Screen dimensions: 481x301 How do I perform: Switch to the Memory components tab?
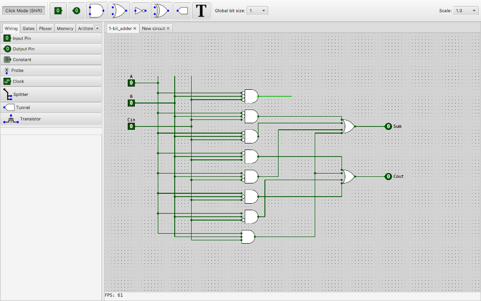64,28
